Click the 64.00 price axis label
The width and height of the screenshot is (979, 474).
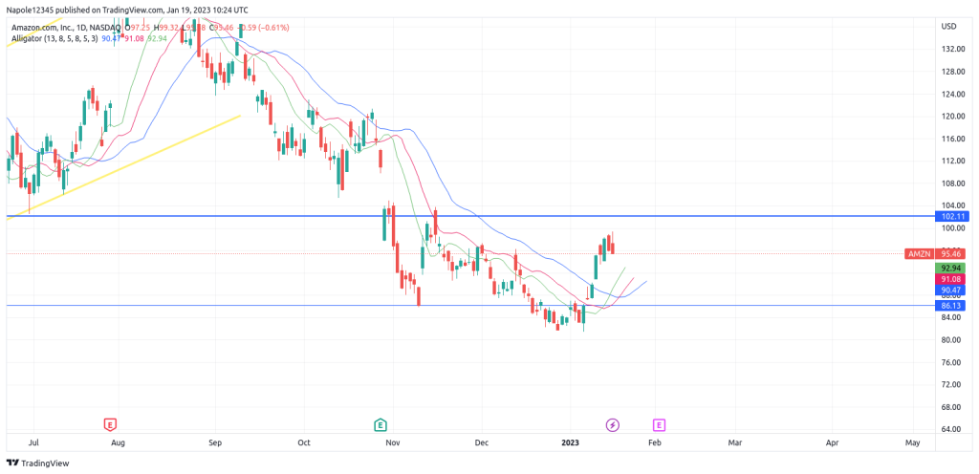pyautogui.click(x=950, y=430)
